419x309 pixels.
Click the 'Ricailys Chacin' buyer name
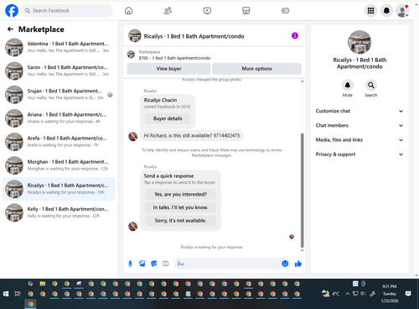(160, 100)
